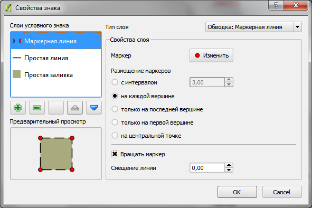Click the Простая заливка color swatch icon

16,74
